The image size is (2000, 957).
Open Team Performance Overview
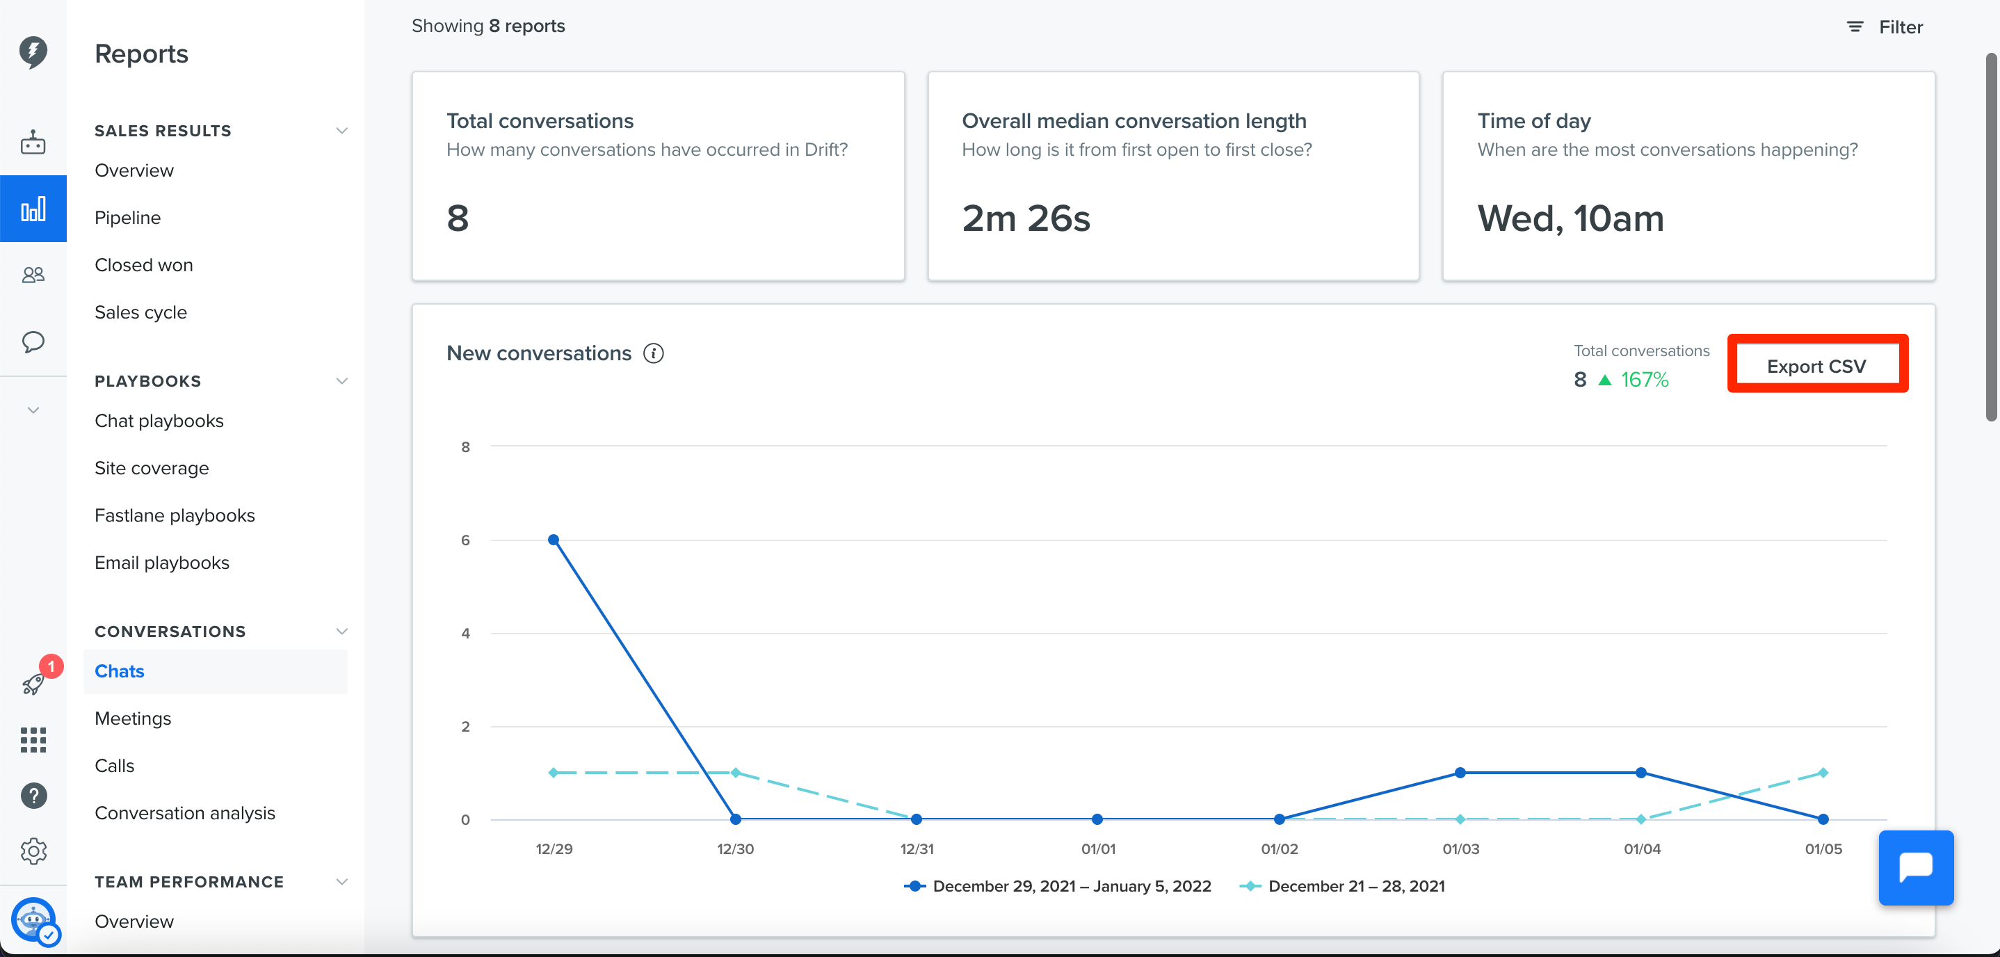point(134,922)
